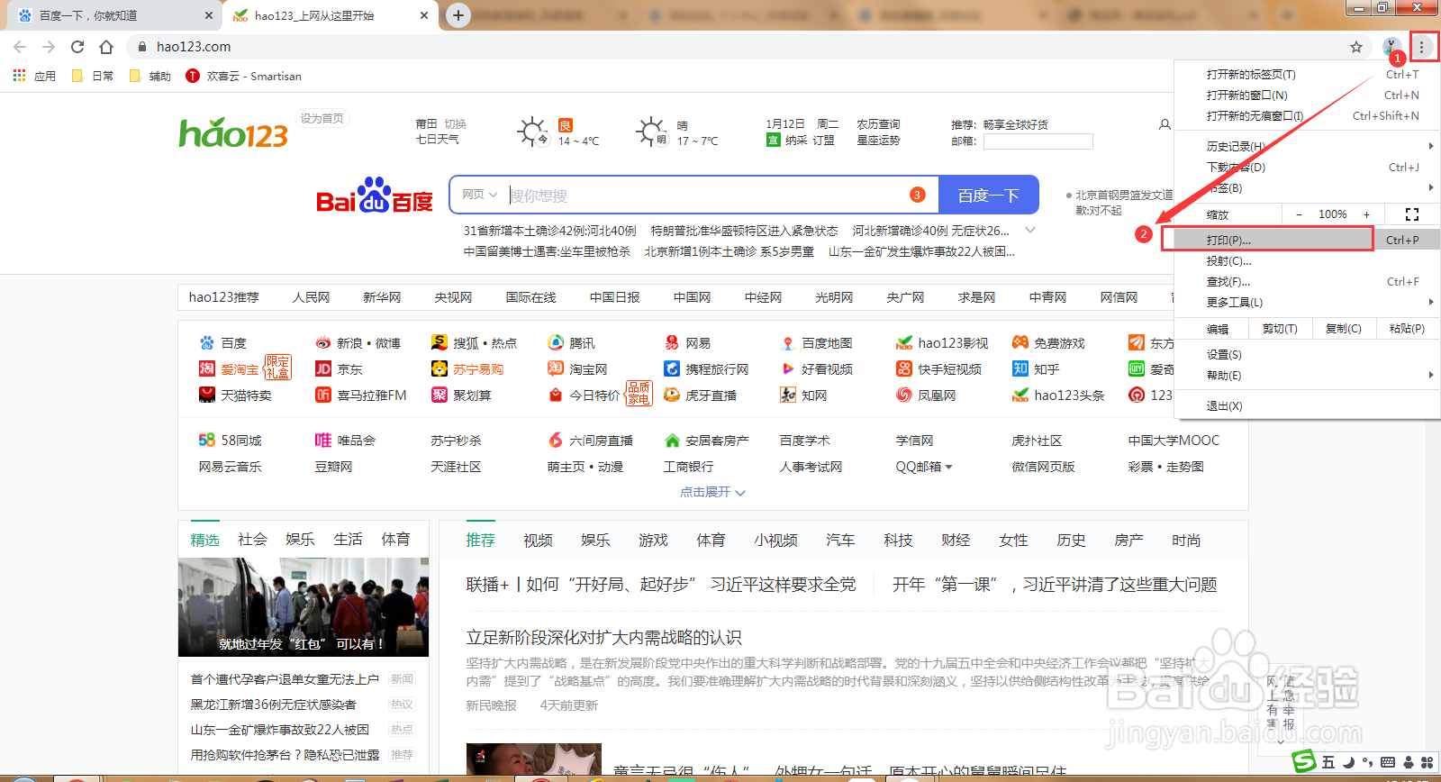Image resolution: width=1441 pixels, height=782 pixels.
Task: Open a new tab with the plus button
Action: [x=458, y=15]
